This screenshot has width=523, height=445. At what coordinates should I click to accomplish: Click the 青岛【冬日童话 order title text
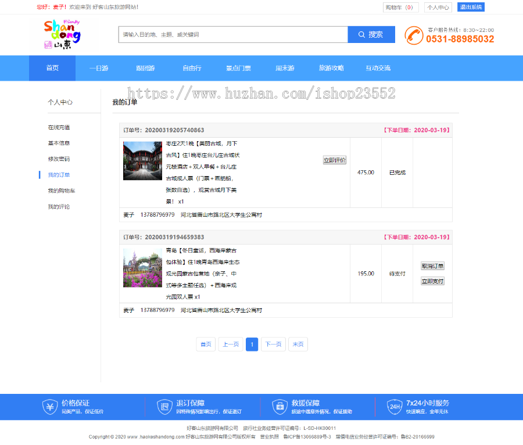click(203, 274)
